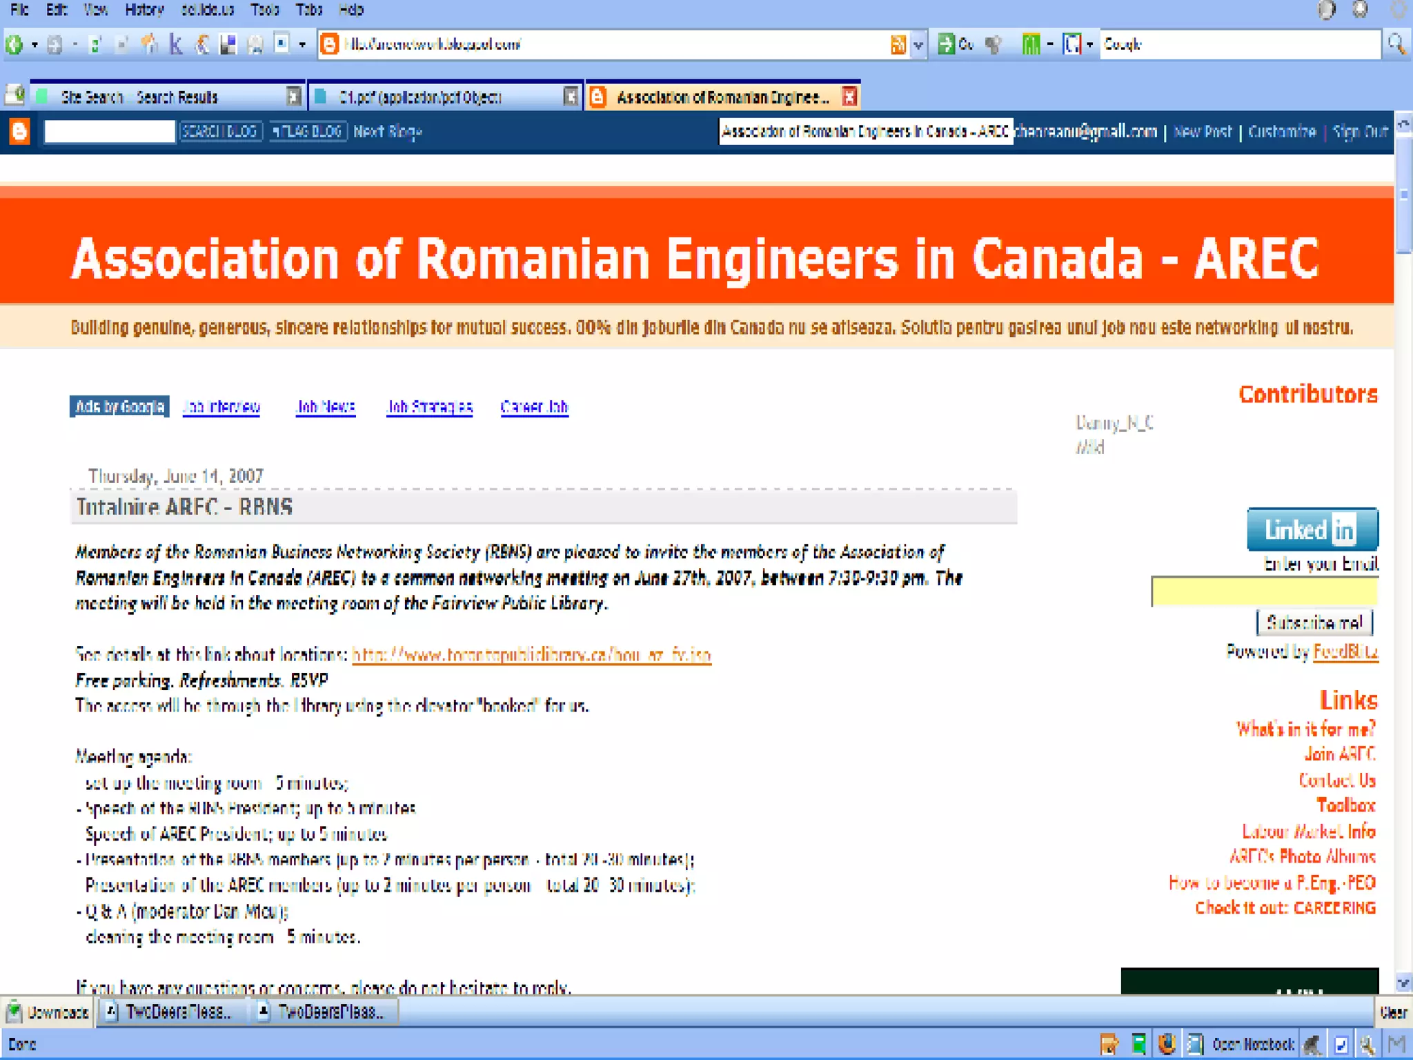Viewport: 1413px width, 1060px height.
Task: Click the search magnifier icon beside Google box
Action: (x=1396, y=45)
